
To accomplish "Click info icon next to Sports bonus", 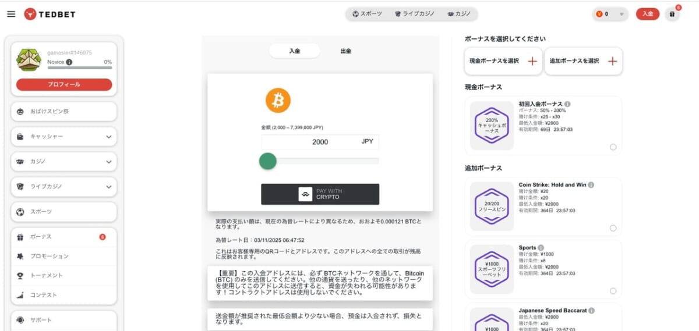I will pos(541,248).
